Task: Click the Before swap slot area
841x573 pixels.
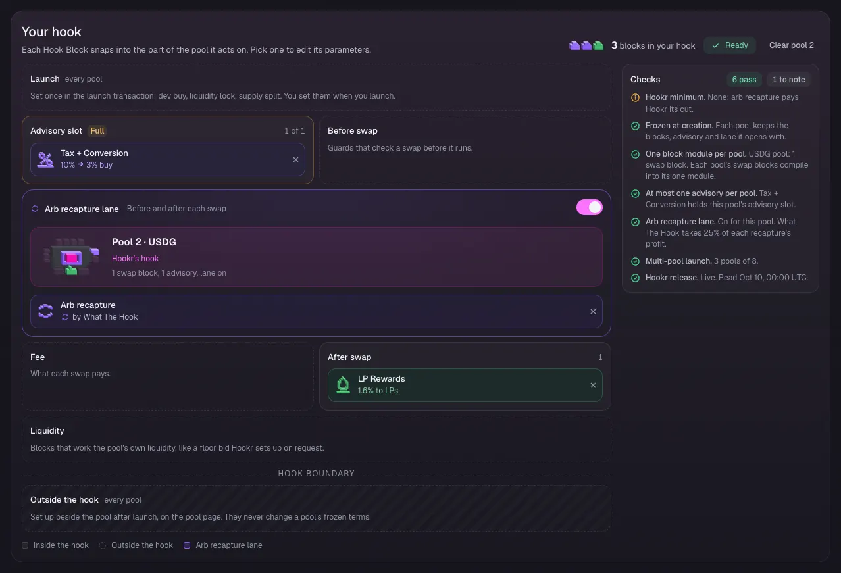Action: click(x=465, y=150)
